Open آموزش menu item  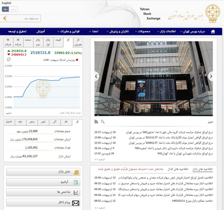click(x=41, y=31)
